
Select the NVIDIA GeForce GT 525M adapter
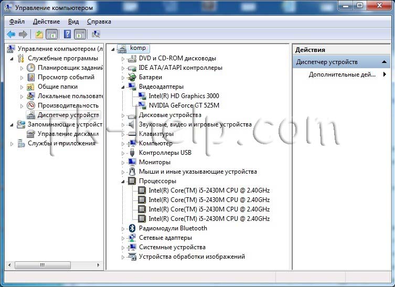(184, 105)
